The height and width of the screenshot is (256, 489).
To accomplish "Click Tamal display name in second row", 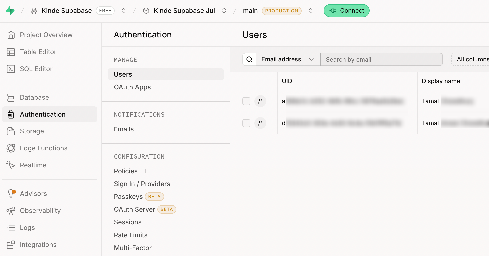I will point(430,123).
